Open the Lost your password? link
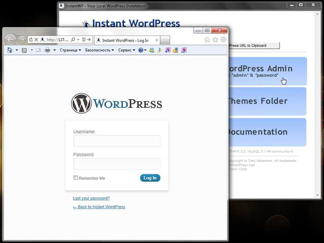This screenshot has width=324, height=243. [91, 198]
